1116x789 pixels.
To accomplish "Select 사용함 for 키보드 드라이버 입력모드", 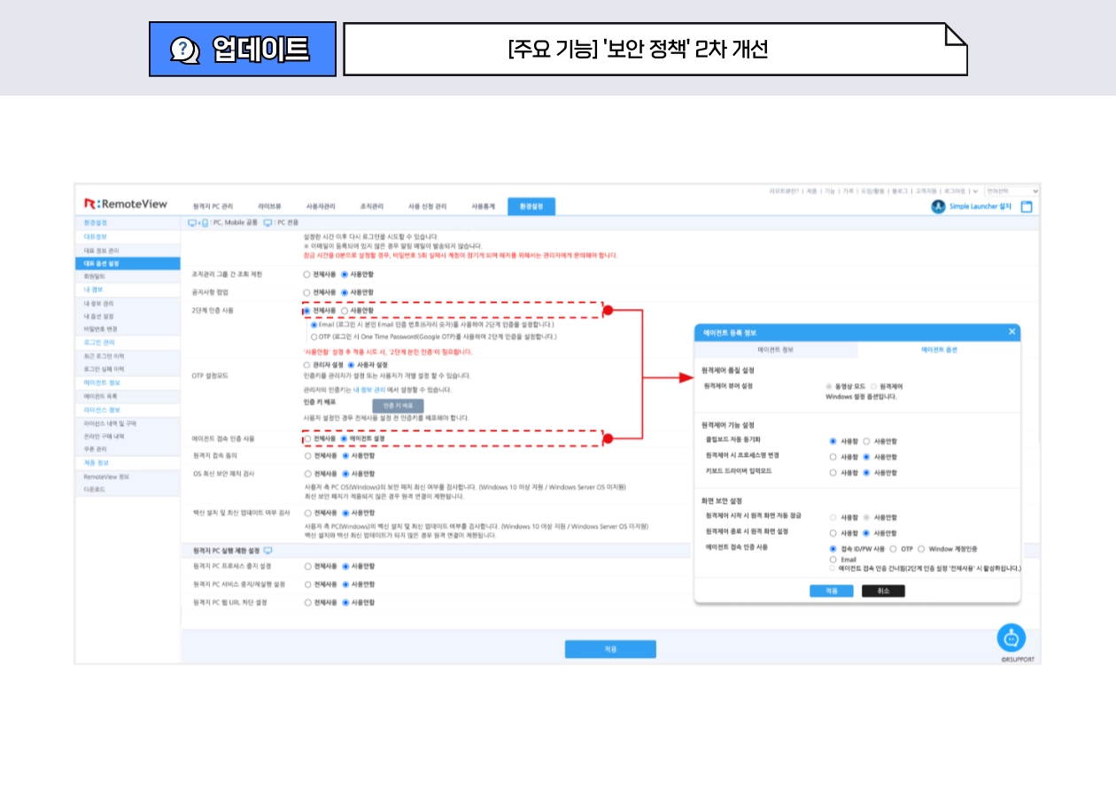I will tap(833, 472).
